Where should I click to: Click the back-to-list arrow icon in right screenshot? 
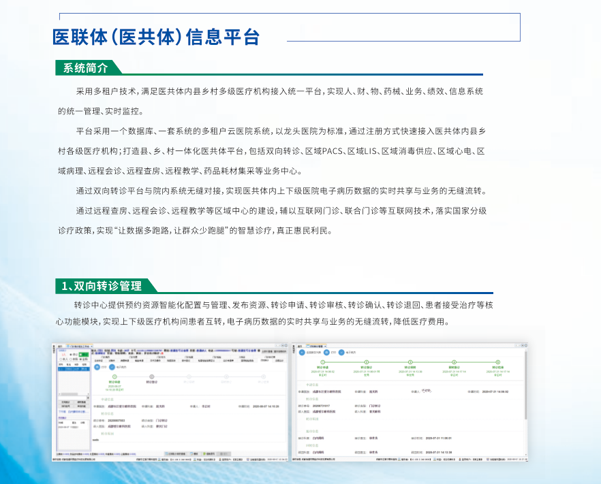pos(301,353)
